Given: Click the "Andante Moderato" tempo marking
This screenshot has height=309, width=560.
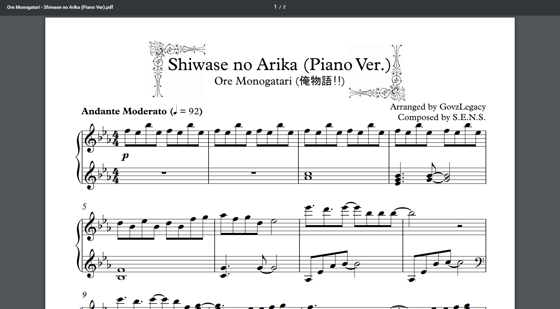Looking at the screenshot, I should coord(124,111).
